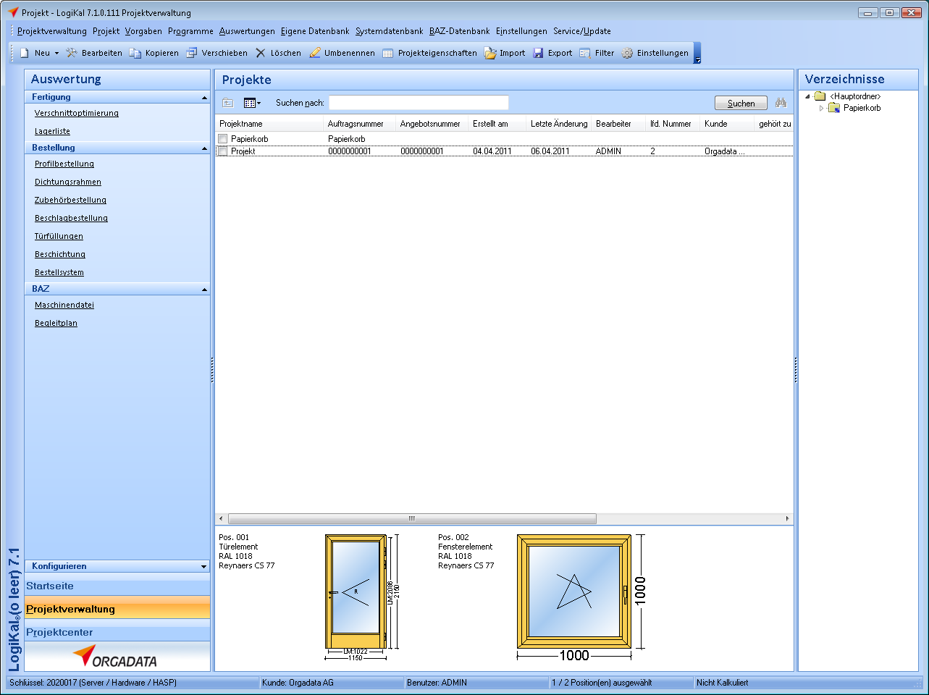The width and height of the screenshot is (929, 695).
Task: Click the scroll right arrow of project list
Action: tap(787, 518)
